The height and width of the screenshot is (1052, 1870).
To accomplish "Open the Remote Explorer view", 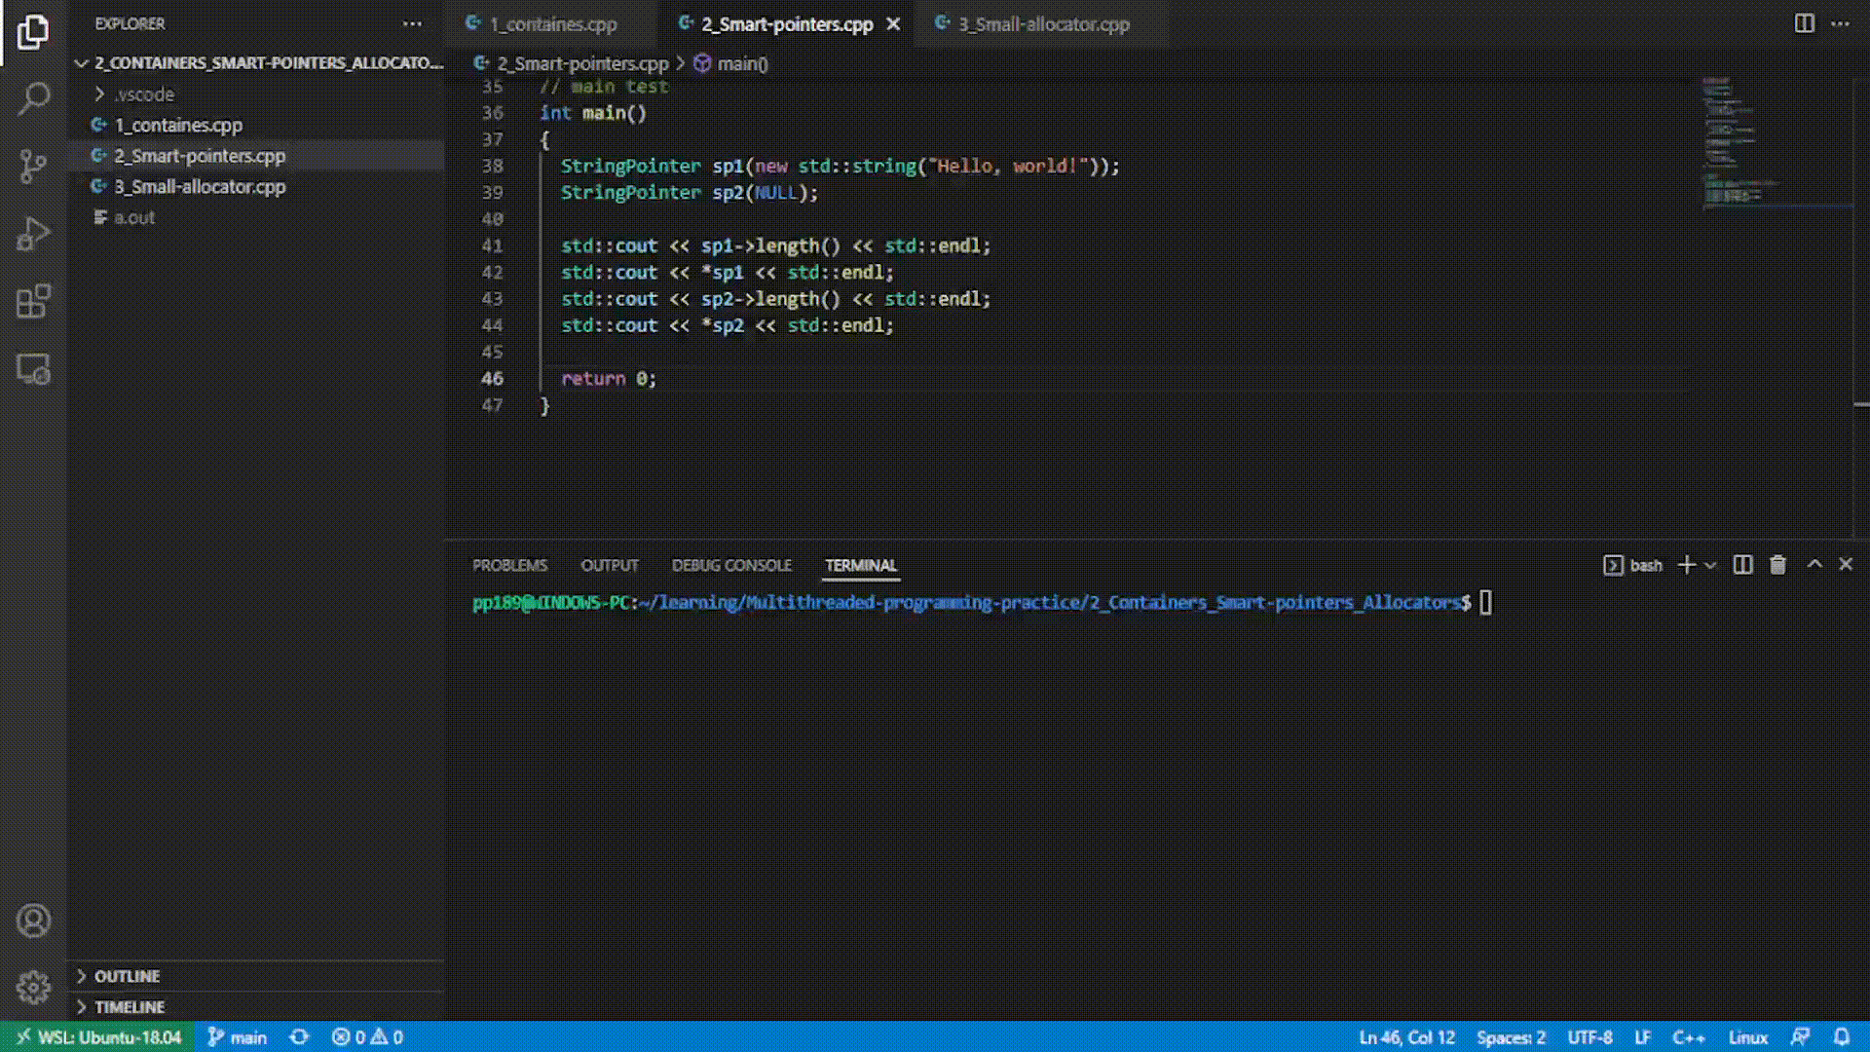I will point(33,370).
